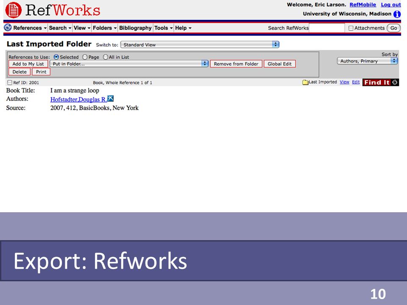This screenshot has height=305, width=407.
Task: Open the Put in Folder dropdown
Action: (129, 64)
